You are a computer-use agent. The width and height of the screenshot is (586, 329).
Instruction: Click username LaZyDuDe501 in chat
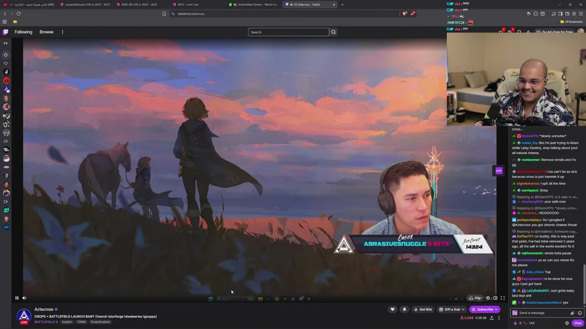(x=537, y=291)
